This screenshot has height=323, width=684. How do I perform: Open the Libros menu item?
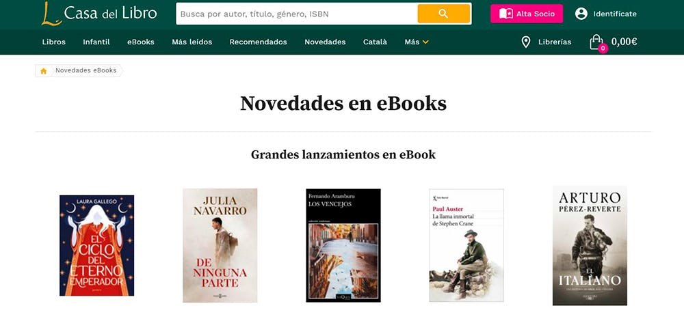click(x=53, y=42)
